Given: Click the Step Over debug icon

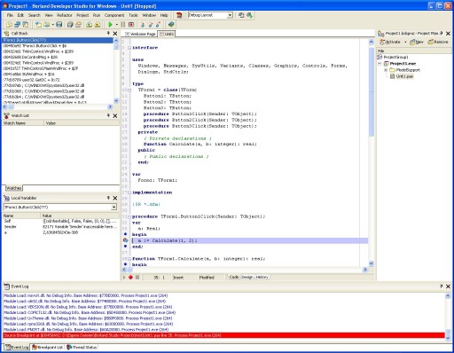Looking at the screenshot, I should tap(151, 25).
